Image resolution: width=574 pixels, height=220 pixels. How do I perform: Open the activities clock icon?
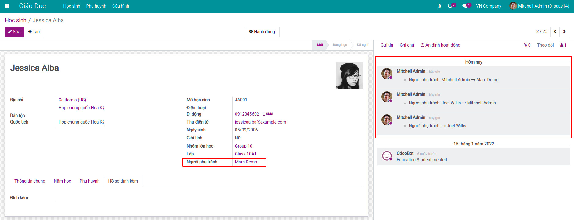[x=450, y=6]
